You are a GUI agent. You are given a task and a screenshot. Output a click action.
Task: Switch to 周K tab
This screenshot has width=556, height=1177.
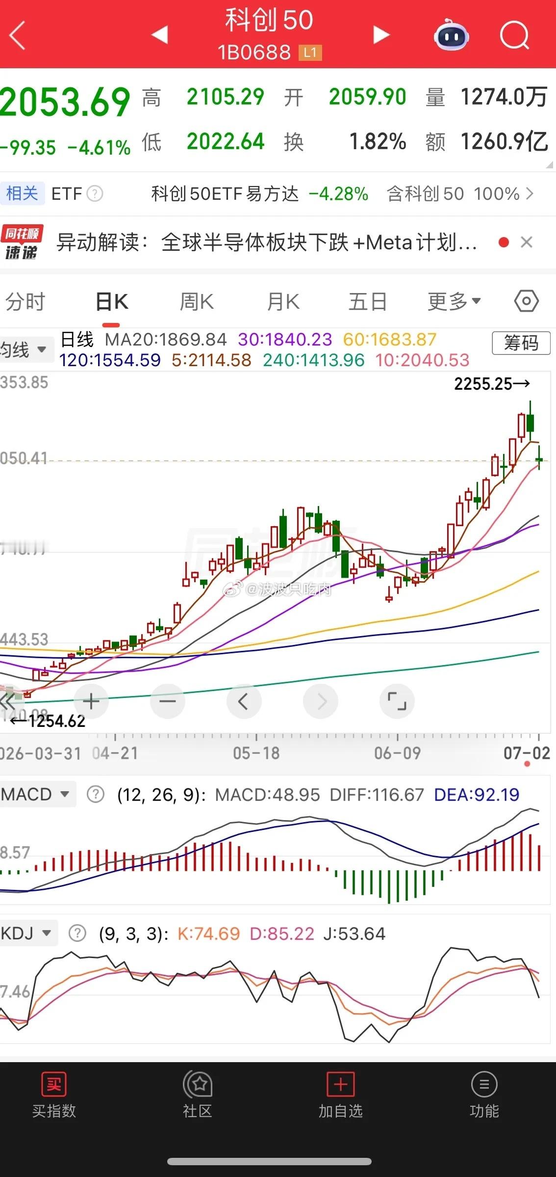pos(197,301)
